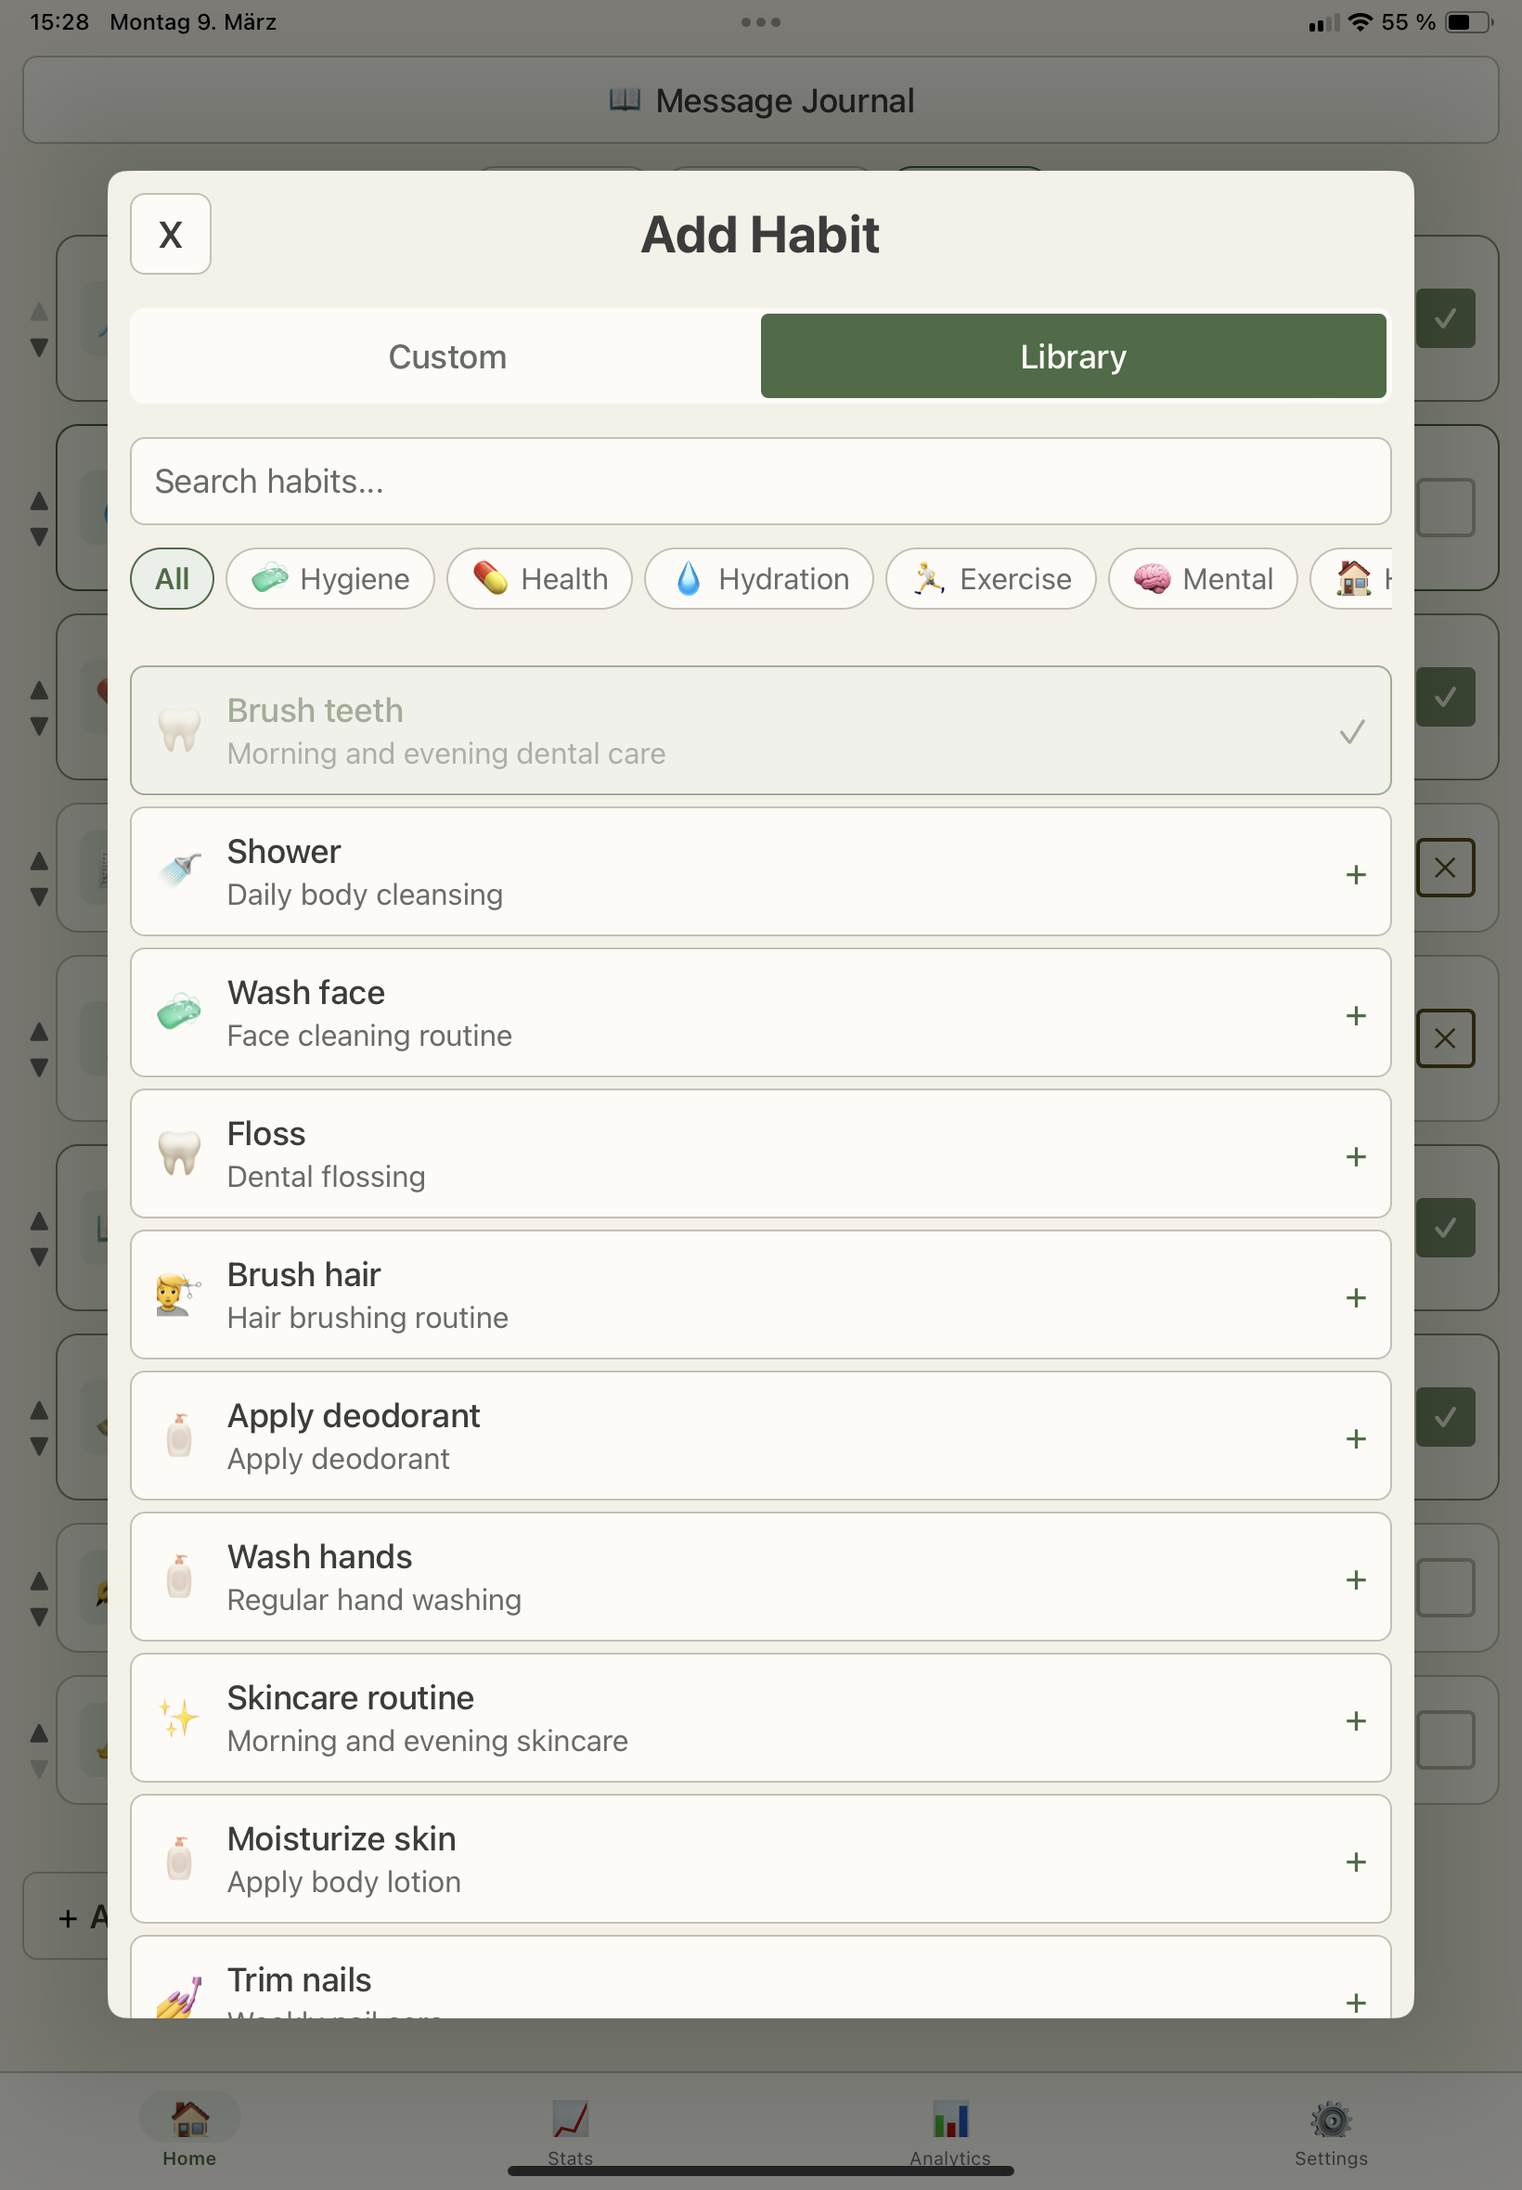This screenshot has height=2190, width=1522.
Task: Select the Library tab
Action: point(1072,356)
